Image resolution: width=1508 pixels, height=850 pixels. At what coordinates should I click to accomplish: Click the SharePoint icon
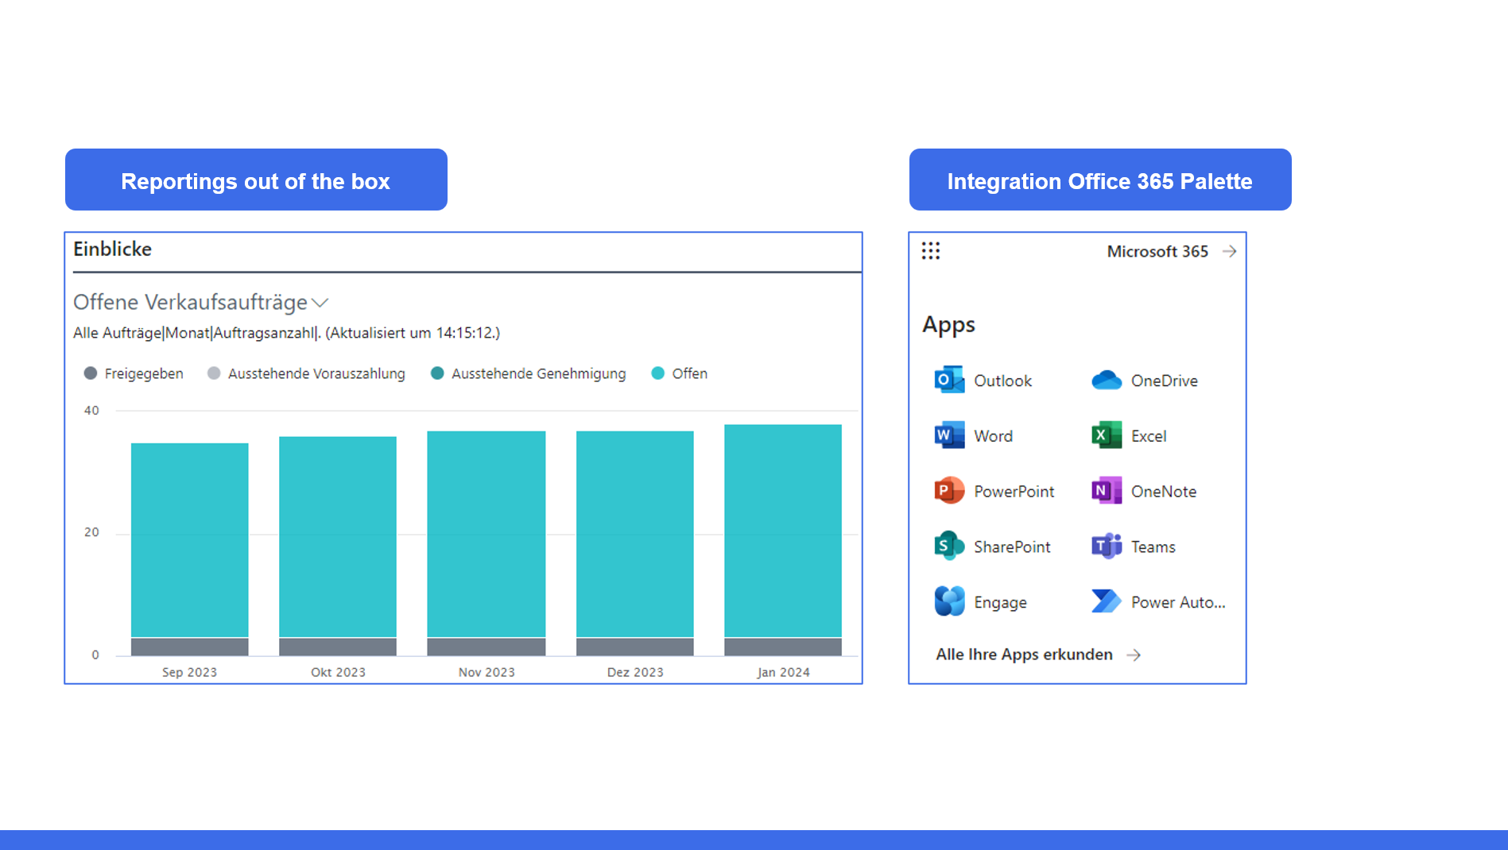pyautogui.click(x=949, y=546)
